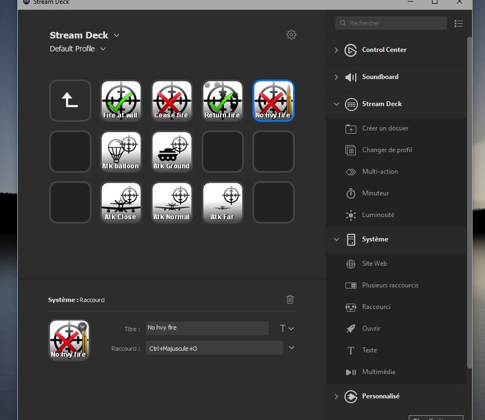Select the Cease fire key

(x=171, y=101)
